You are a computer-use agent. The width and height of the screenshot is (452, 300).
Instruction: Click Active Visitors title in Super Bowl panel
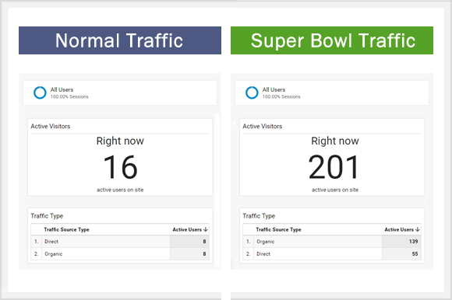click(263, 127)
